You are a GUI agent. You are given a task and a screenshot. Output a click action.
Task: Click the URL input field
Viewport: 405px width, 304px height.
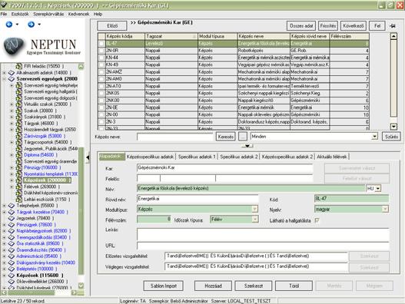pyautogui.click(x=263, y=246)
